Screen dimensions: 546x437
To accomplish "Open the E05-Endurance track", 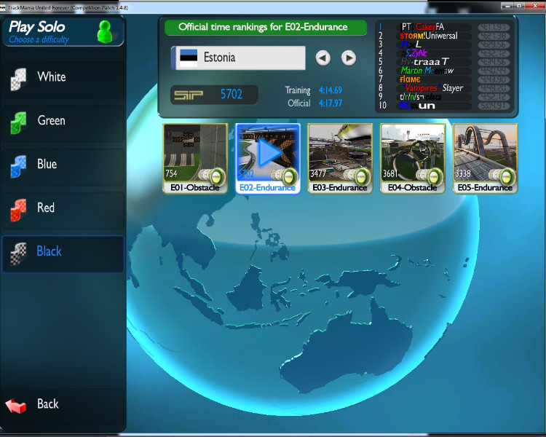I will pos(485,153).
